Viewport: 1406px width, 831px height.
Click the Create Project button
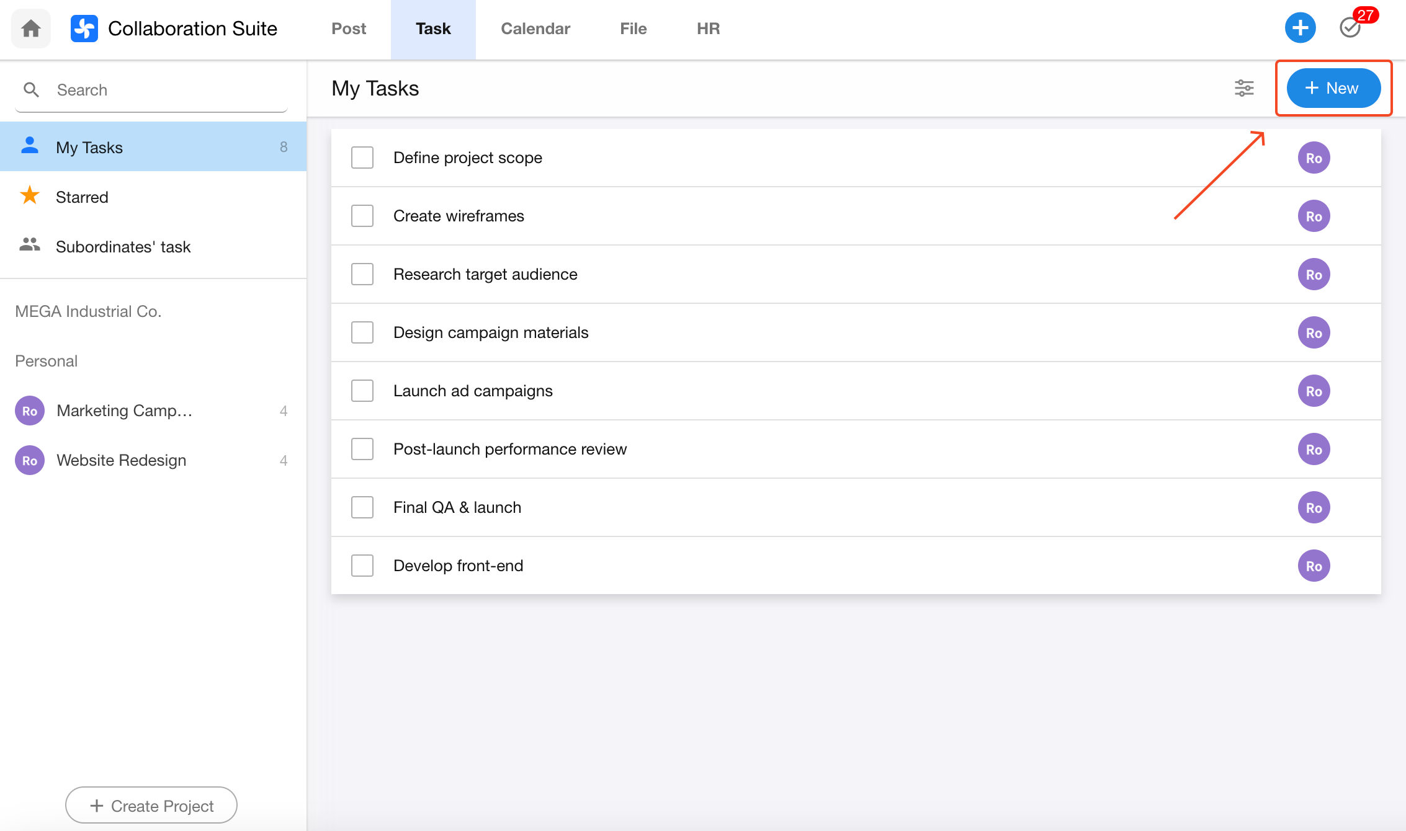pos(151,806)
